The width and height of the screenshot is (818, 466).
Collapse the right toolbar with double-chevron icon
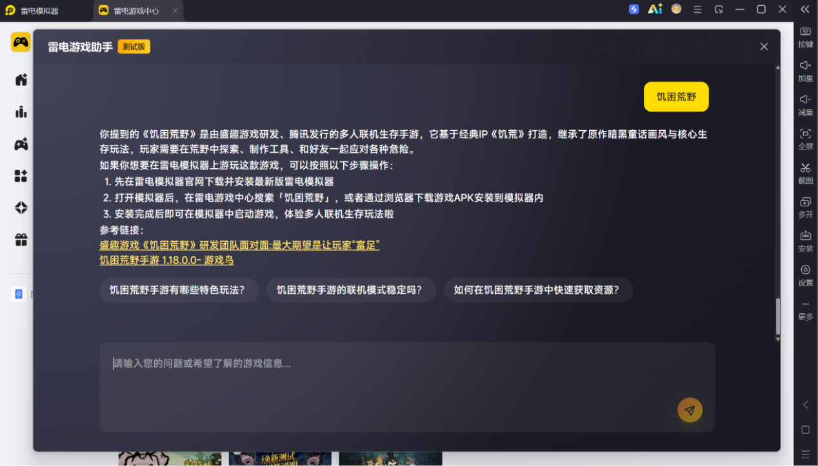click(x=805, y=9)
